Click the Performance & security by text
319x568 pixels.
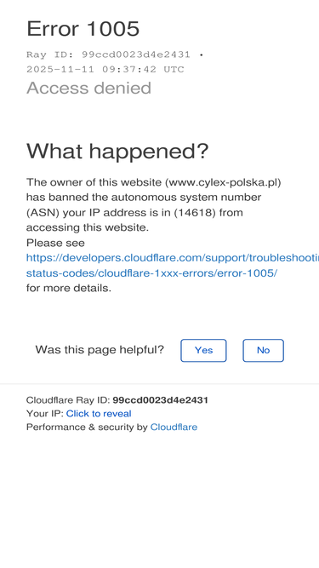click(87, 427)
